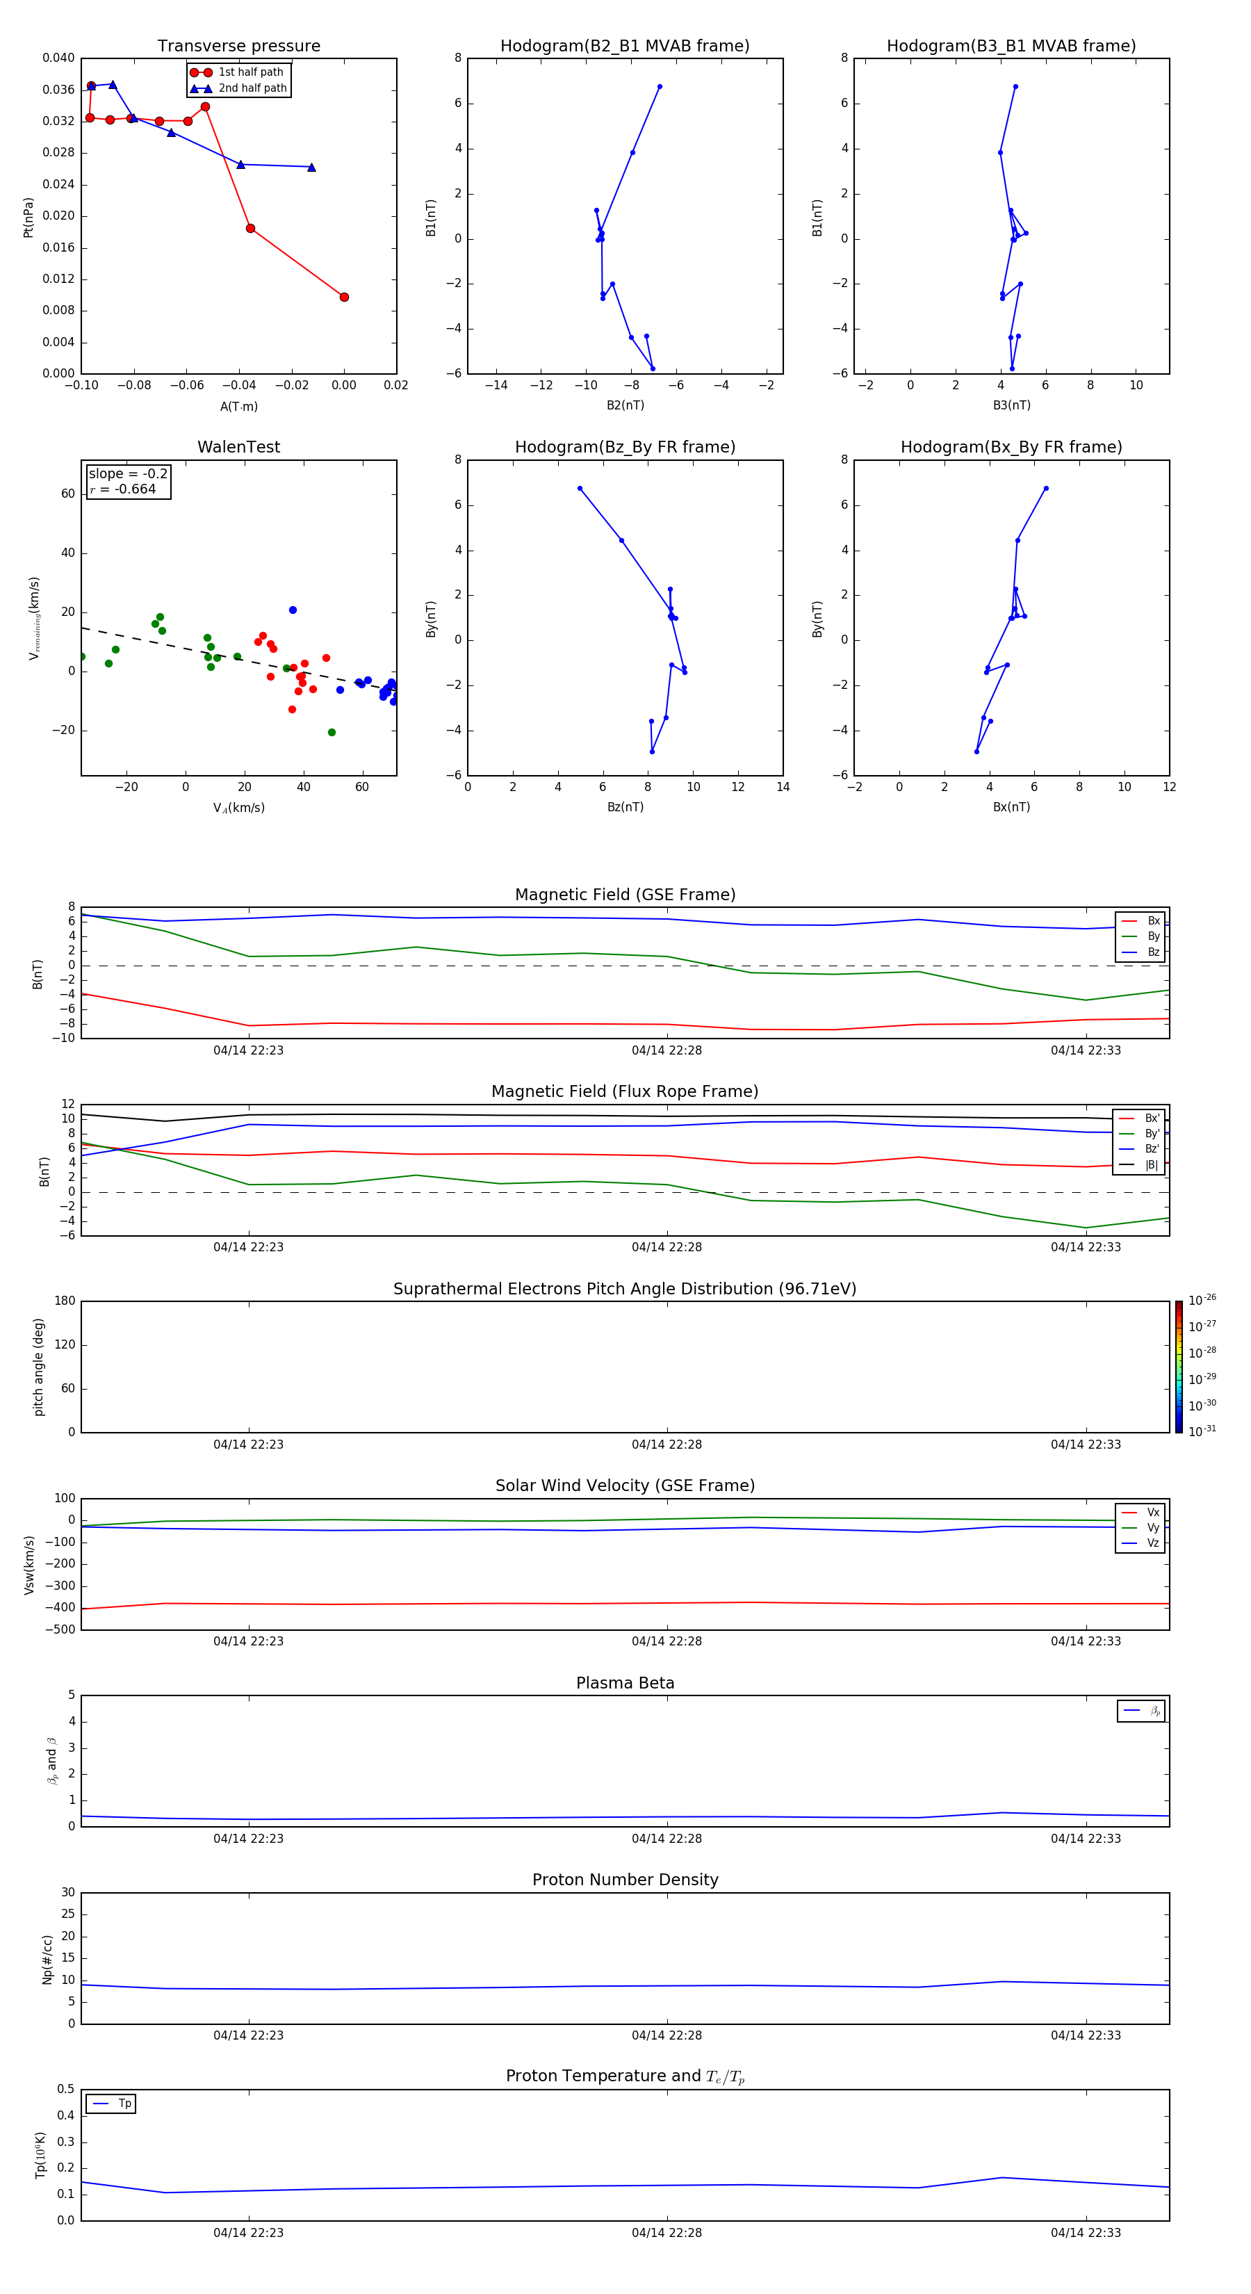This screenshot has height=2294, width=1251.
Task: Click the red data point at A = 0.00
Action: [344, 298]
